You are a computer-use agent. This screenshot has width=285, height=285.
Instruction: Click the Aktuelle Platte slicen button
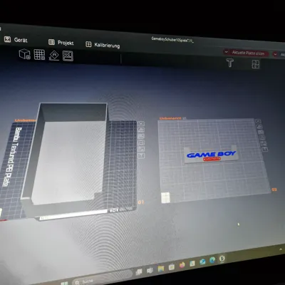[x=249, y=53]
